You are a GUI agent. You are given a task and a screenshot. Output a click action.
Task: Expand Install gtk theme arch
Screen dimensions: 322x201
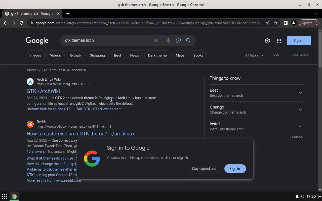click(257, 126)
